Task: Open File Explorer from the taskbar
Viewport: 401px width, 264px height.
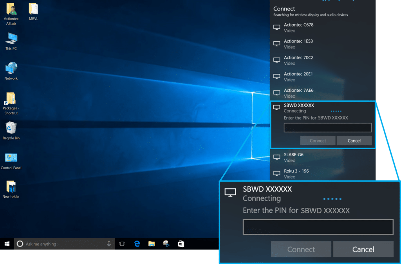Action: 152,244
